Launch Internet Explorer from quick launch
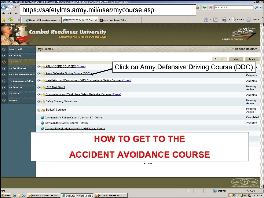 [14, 195]
